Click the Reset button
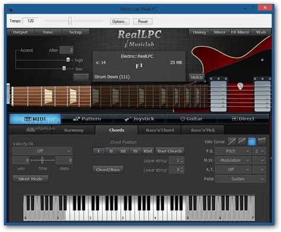Image resolution: width=281 pixels, height=232 pixels. (143, 21)
